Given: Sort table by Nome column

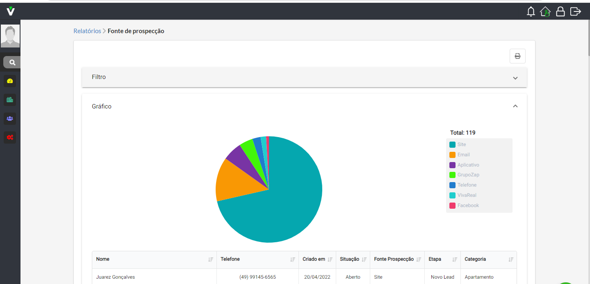Looking at the screenshot, I should pyautogui.click(x=211, y=259).
